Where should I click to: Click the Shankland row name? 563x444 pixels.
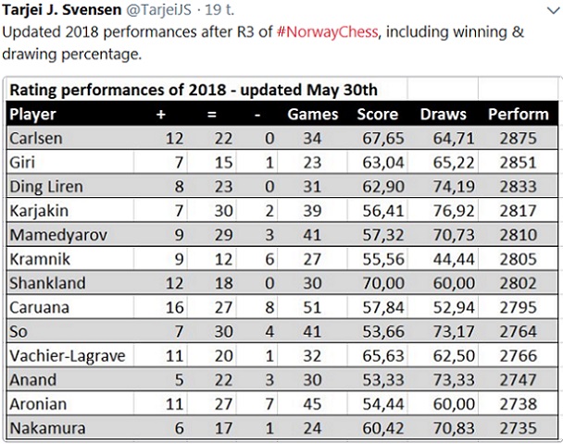[46, 283]
